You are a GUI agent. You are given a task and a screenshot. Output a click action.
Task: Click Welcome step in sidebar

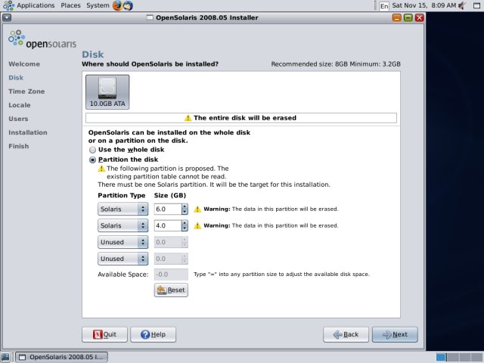[24, 64]
